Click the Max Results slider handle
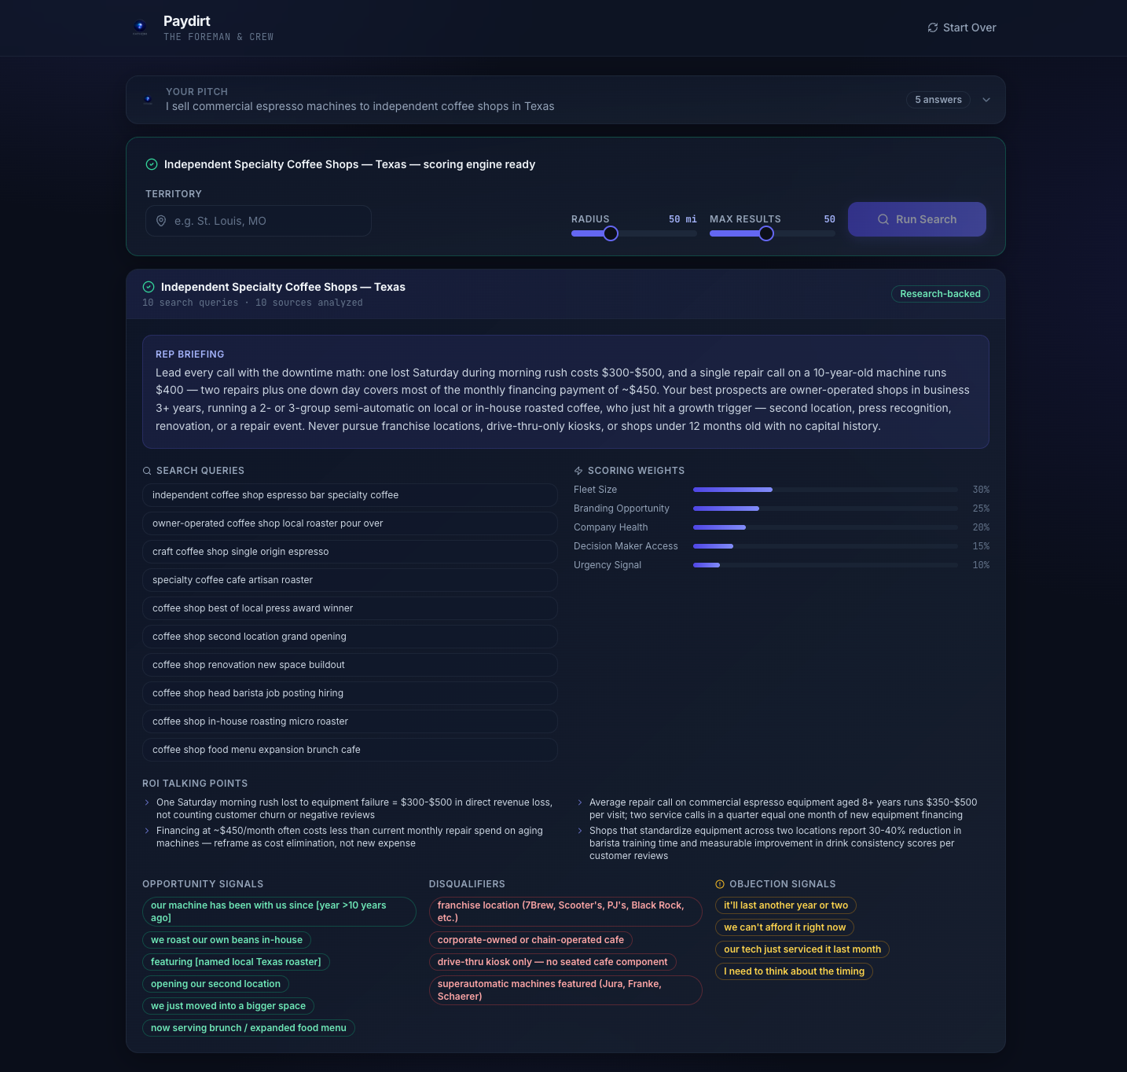Image resolution: width=1127 pixels, height=1072 pixels. (766, 233)
